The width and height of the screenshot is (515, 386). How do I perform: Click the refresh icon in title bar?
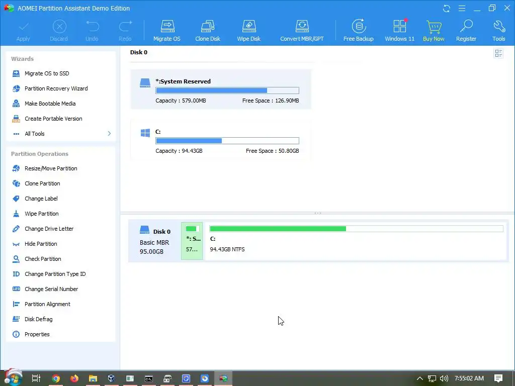click(x=447, y=9)
